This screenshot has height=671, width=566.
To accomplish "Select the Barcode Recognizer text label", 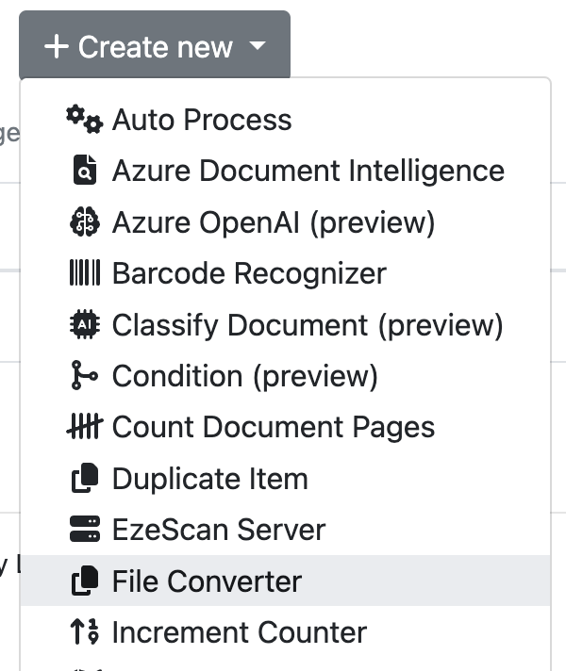I will (249, 273).
